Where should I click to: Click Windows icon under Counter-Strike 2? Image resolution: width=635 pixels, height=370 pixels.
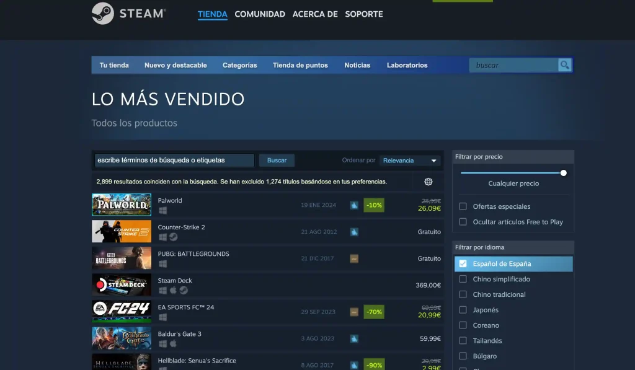(x=163, y=237)
